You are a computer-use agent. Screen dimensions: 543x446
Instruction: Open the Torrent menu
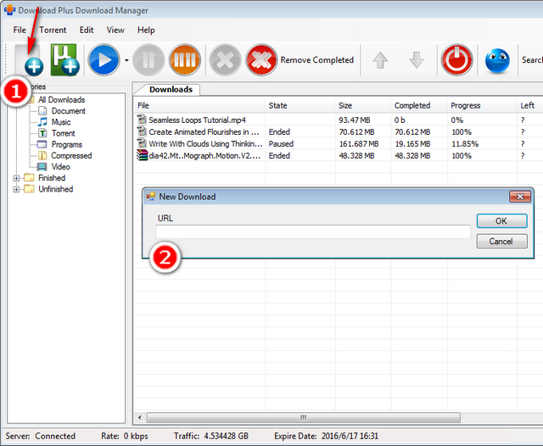[x=53, y=31]
